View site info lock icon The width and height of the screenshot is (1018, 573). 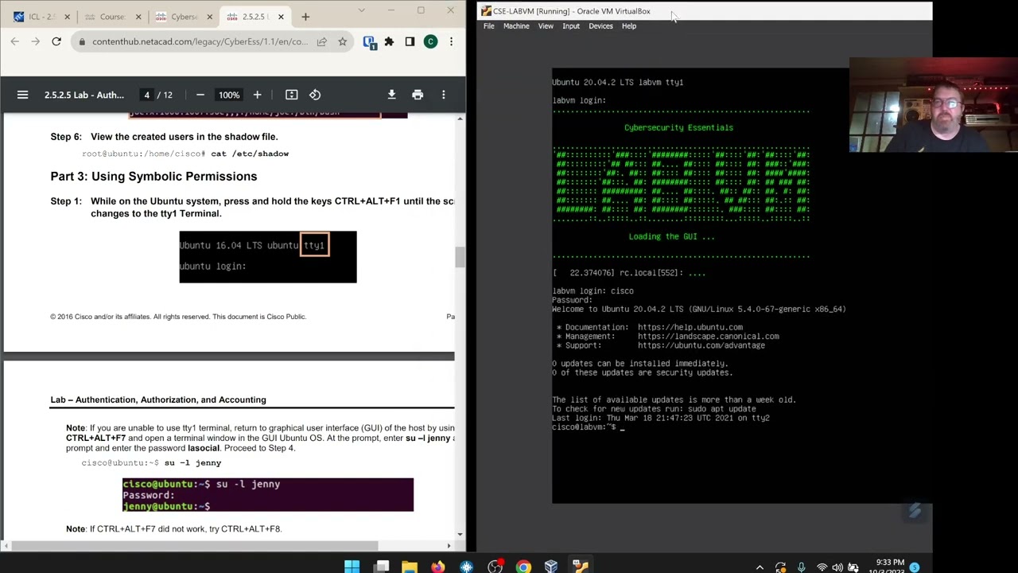[81, 41]
